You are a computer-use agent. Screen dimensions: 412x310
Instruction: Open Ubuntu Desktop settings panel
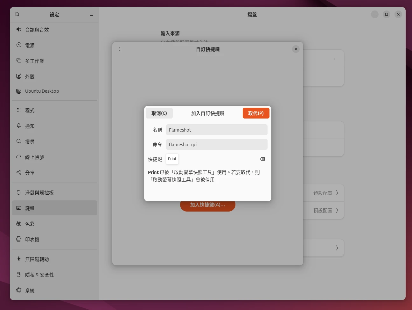42,91
